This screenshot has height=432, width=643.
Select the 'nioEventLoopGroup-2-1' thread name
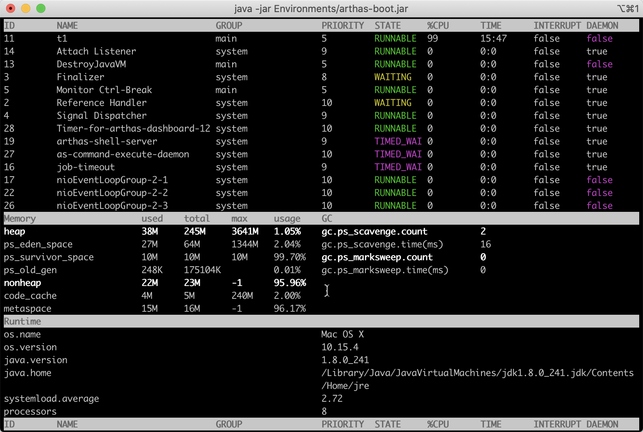click(x=112, y=180)
